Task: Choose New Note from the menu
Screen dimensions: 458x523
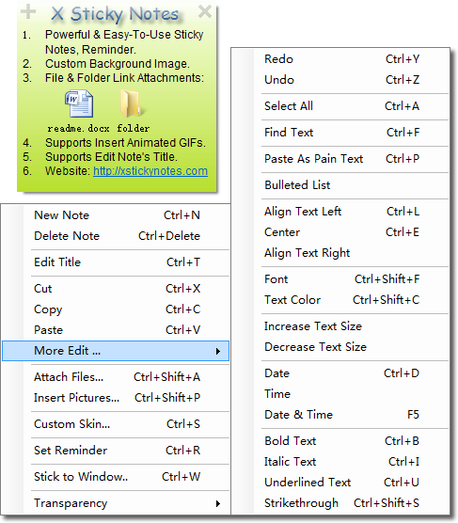Action: 116,215
